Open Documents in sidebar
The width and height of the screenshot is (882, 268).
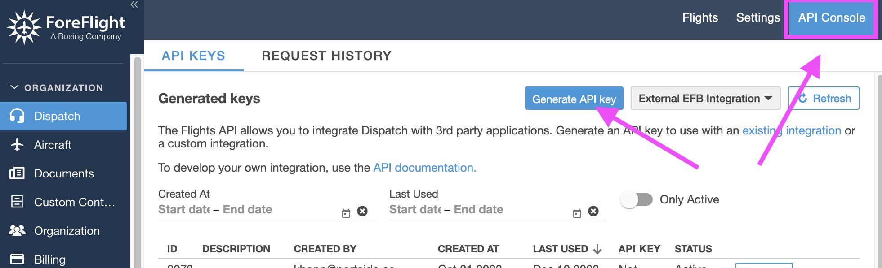click(x=63, y=173)
